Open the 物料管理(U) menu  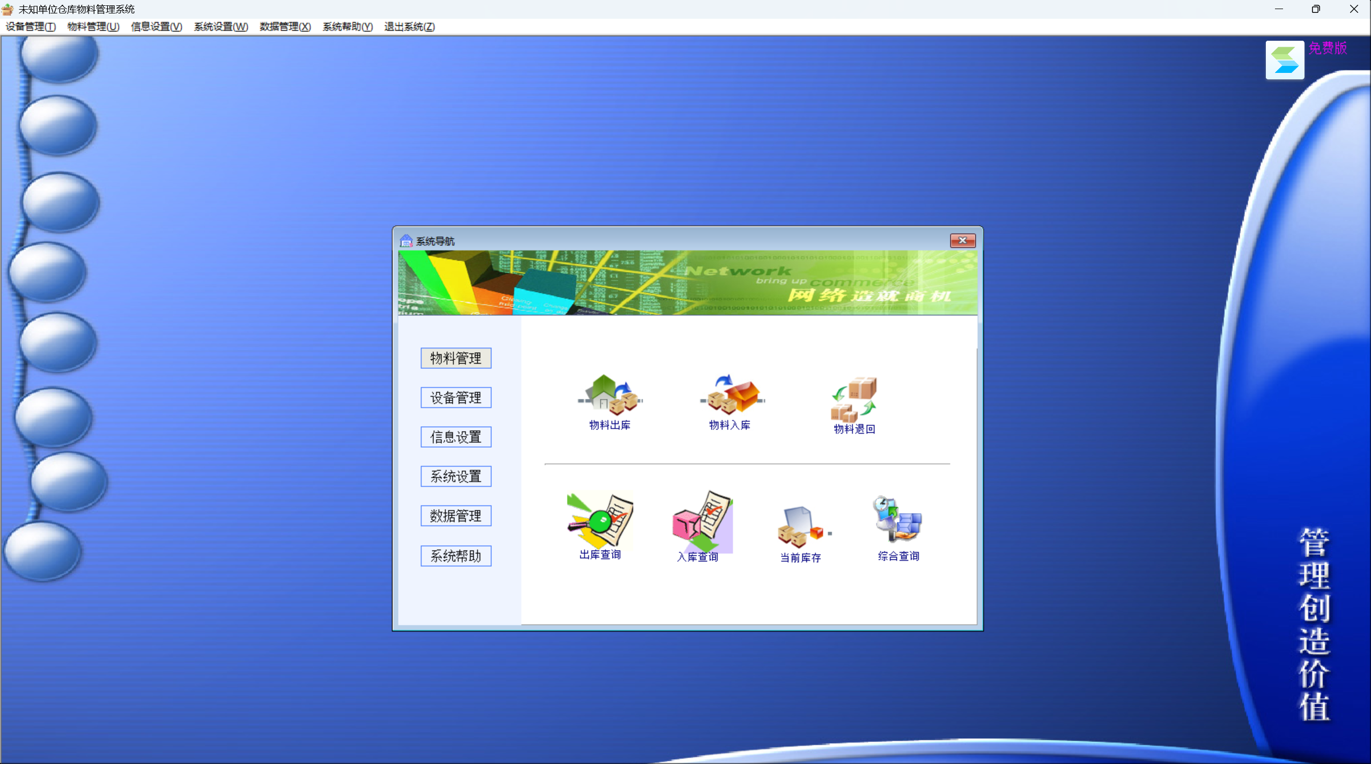point(93,27)
